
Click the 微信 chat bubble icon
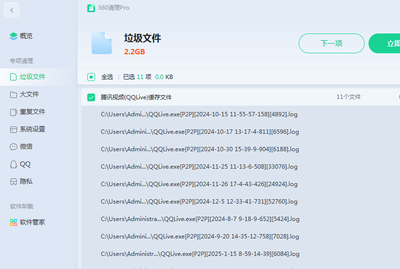(x=14, y=147)
